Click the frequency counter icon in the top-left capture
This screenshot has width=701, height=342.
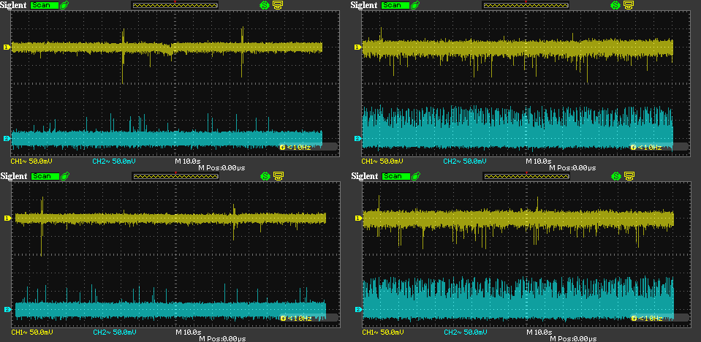click(x=282, y=147)
